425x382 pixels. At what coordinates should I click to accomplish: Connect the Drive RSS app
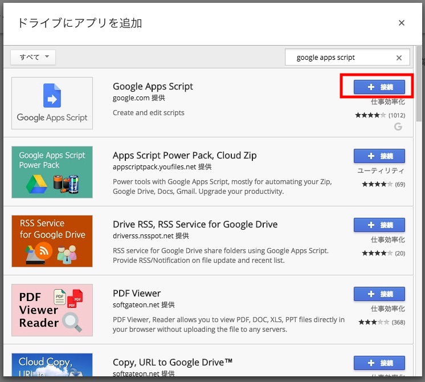[x=379, y=225]
